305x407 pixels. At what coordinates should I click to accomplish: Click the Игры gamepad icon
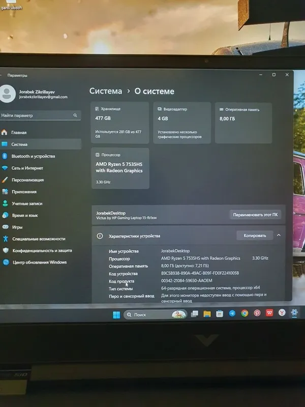coord(6,227)
